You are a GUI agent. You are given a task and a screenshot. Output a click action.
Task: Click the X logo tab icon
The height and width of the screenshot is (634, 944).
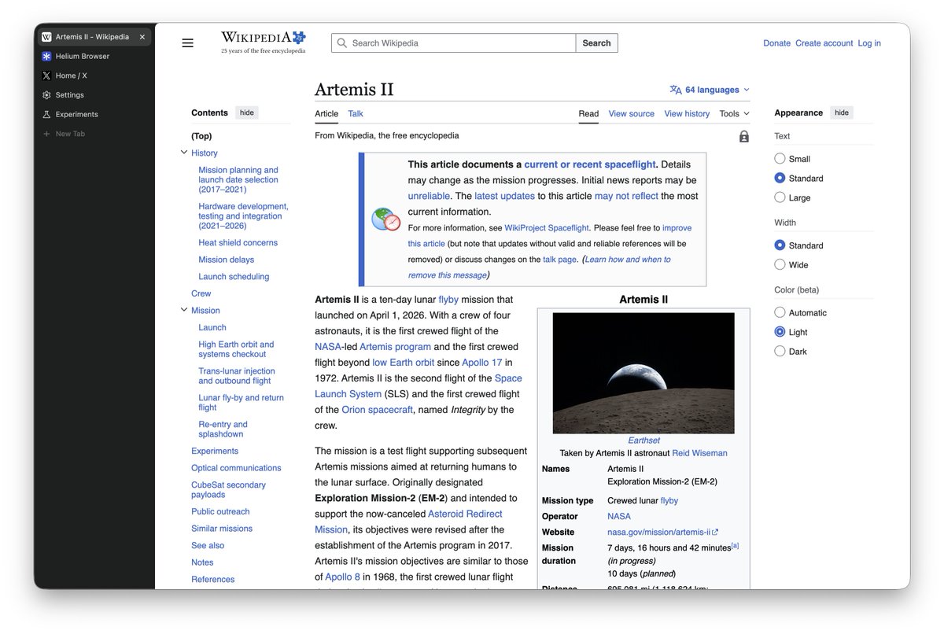[x=46, y=76]
